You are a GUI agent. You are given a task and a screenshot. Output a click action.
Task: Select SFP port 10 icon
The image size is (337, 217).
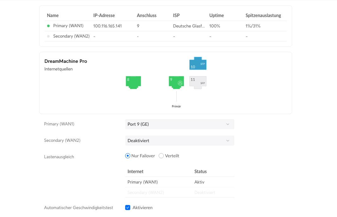tap(198, 63)
